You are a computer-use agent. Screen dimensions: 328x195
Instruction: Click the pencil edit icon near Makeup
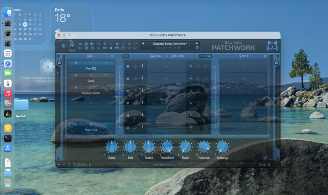coord(265,158)
